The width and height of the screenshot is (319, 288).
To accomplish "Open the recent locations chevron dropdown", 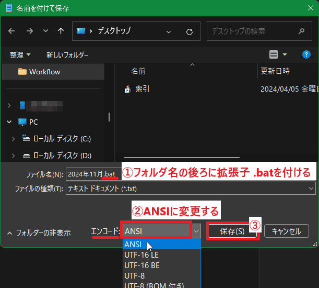I will pos(45,31).
